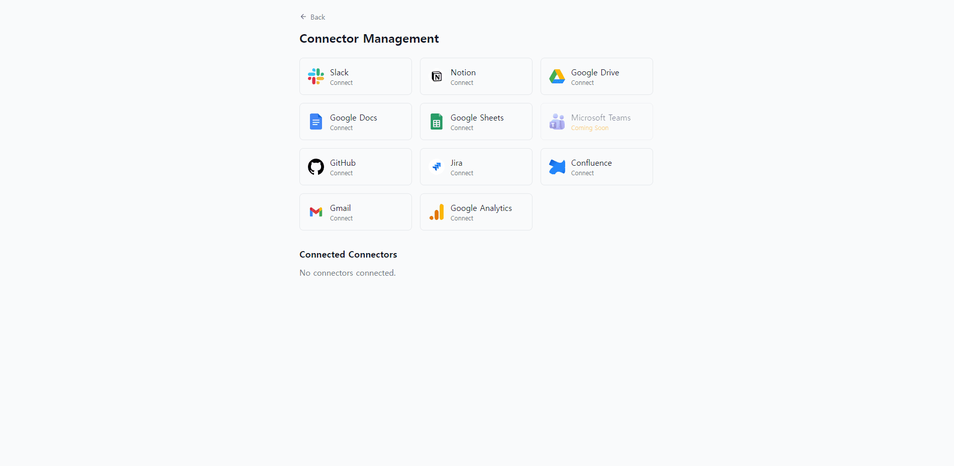Screen dimensions: 954x466
Task: Click the Google Docs connector icon
Action: 315,122
